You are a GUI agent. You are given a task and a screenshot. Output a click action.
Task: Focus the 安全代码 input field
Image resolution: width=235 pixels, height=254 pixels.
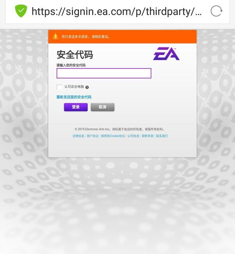[104, 73]
